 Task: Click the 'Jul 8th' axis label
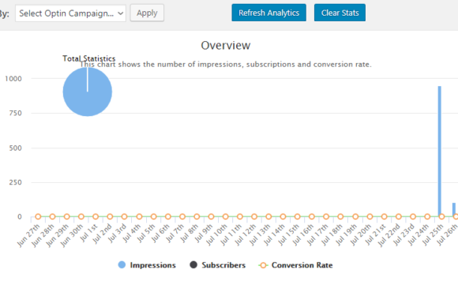pyautogui.click(x=190, y=234)
